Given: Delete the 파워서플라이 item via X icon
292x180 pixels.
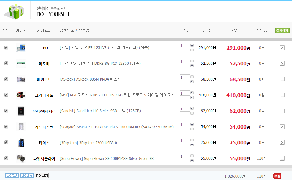Looking at the screenshot, I should pos(282,158).
